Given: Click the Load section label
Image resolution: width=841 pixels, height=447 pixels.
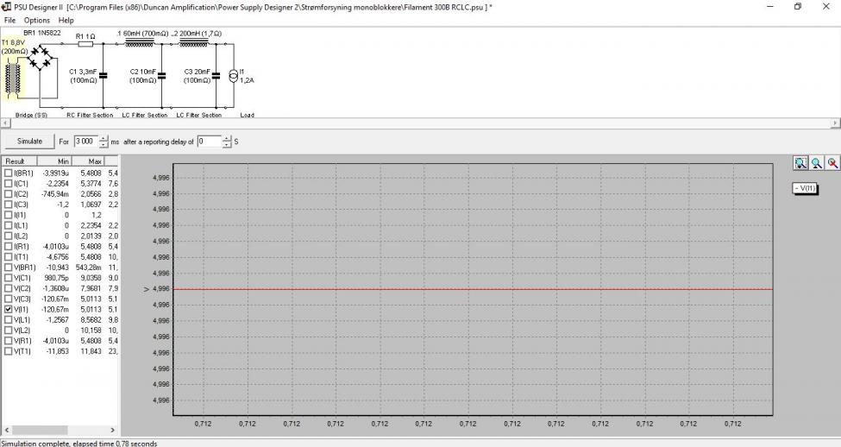Looking at the screenshot, I should pos(247,115).
